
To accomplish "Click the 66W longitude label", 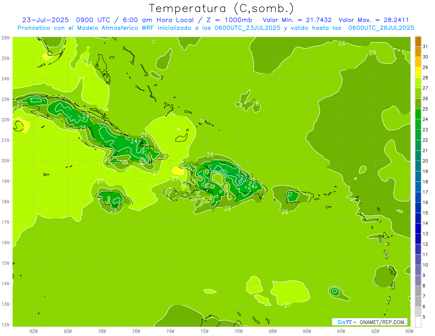I will 307,331.
